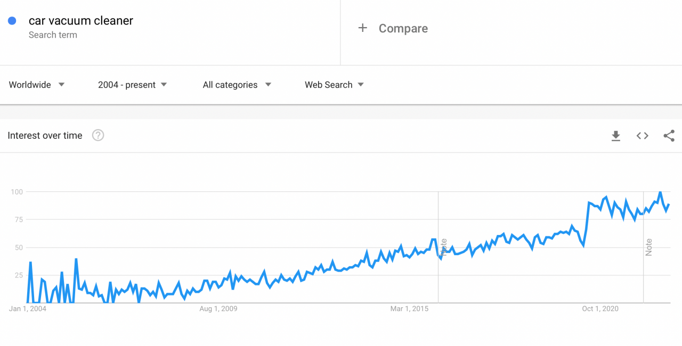Click the download arrow icon on the chart toolbar
The height and width of the screenshot is (346, 682).
click(x=616, y=136)
